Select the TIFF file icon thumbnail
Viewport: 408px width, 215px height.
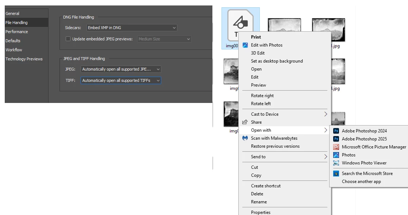coord(240,25)
